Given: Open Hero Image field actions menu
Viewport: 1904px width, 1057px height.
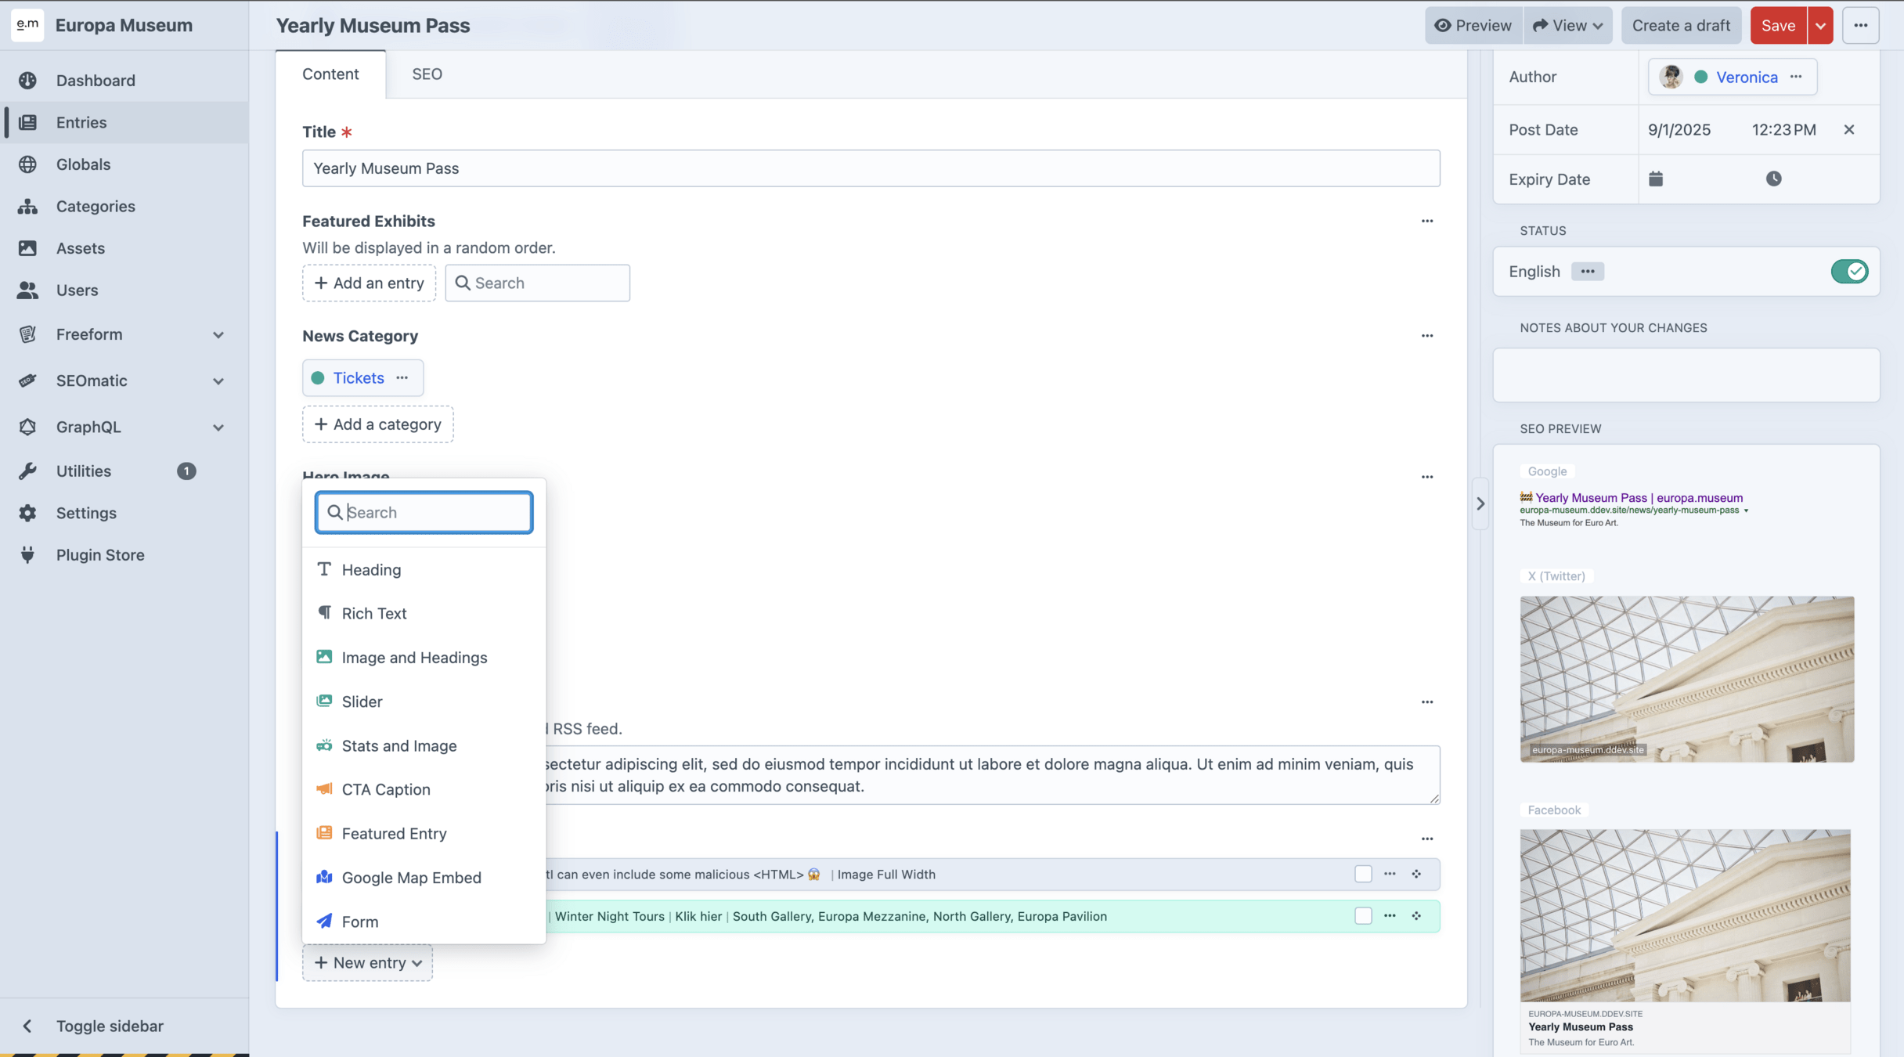Looking at the screenshot, I should 1426,477.
